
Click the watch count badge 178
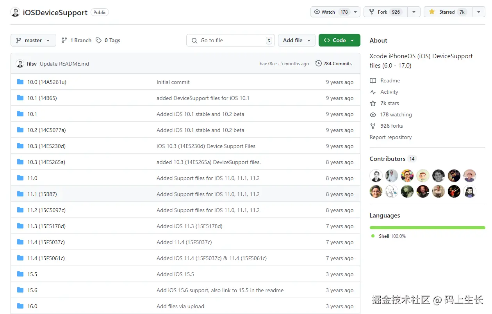tap(344, 12)
